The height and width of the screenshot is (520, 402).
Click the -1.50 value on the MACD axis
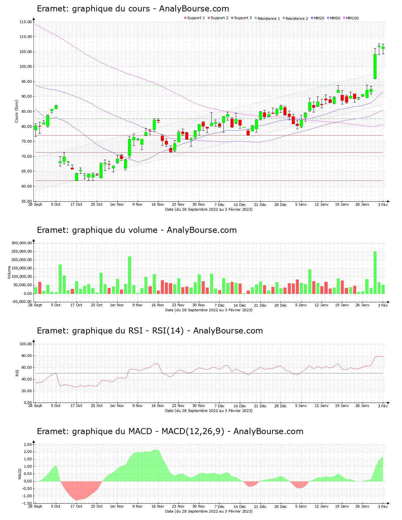(27, 503)
